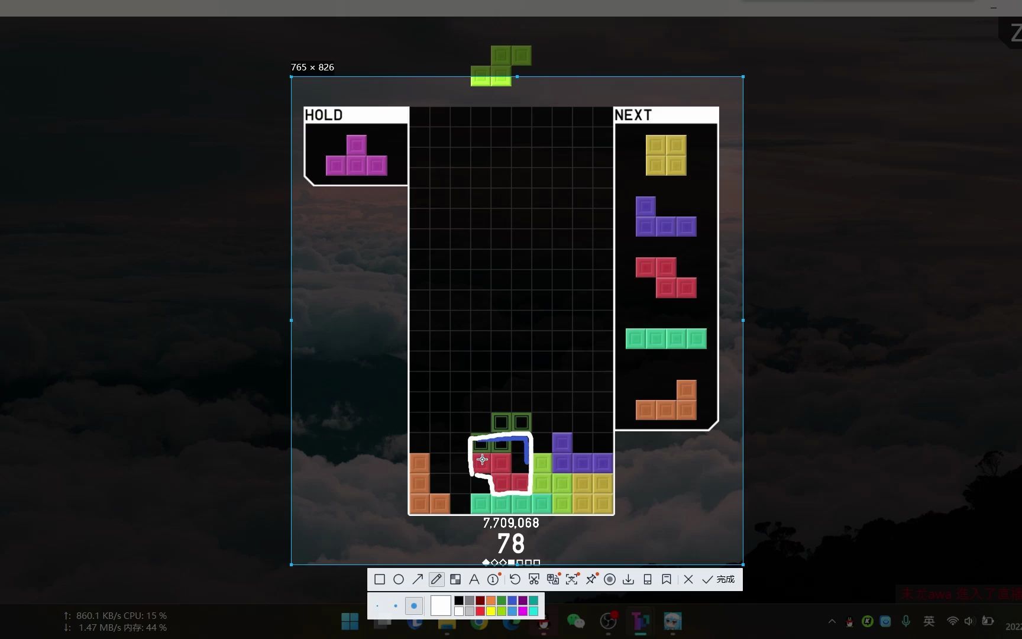The image size is (1022, 639).
Task: Undo the last annotation stroke
Action: click(515, 579)
